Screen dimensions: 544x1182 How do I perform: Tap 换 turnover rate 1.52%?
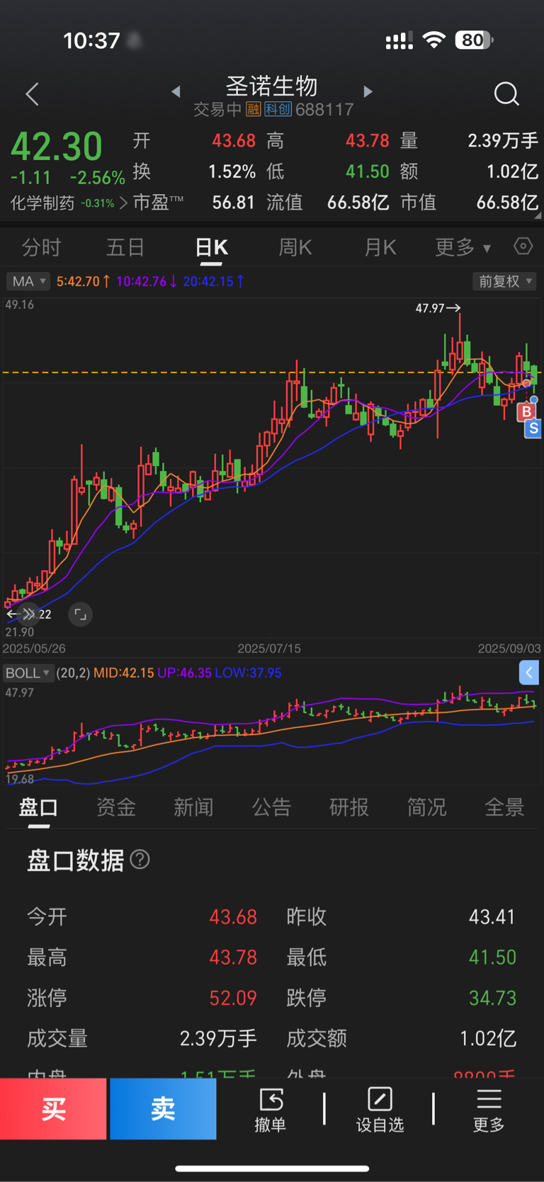tap(232, 171)
